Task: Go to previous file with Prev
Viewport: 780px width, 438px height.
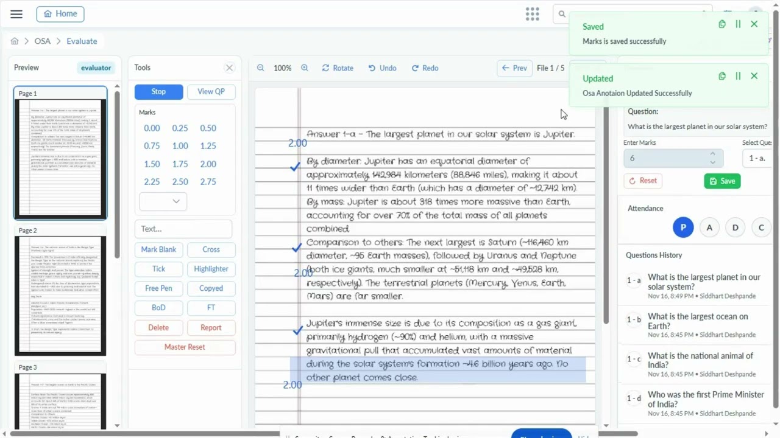Action: [x=514, y=68]
